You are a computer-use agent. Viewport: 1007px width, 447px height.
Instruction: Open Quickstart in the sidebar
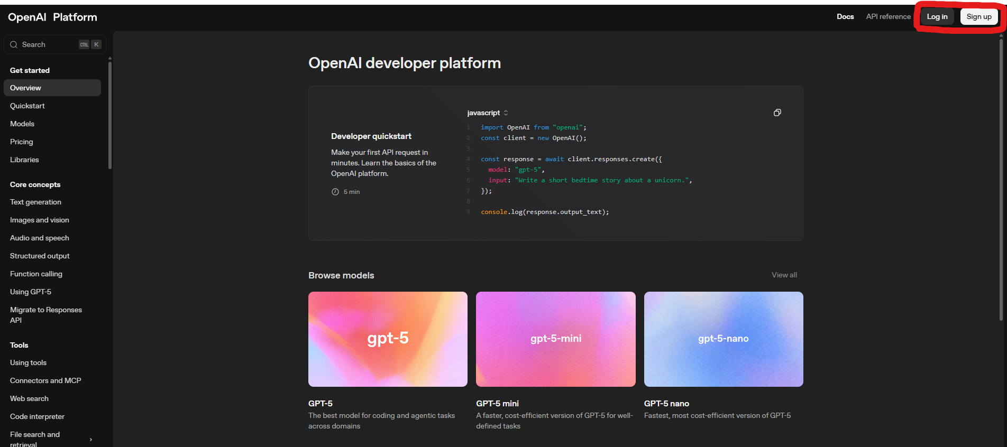28,106
